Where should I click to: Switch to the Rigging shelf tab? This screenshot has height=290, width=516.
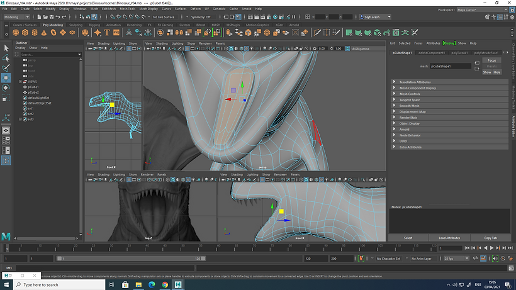[x=94, y=25]
